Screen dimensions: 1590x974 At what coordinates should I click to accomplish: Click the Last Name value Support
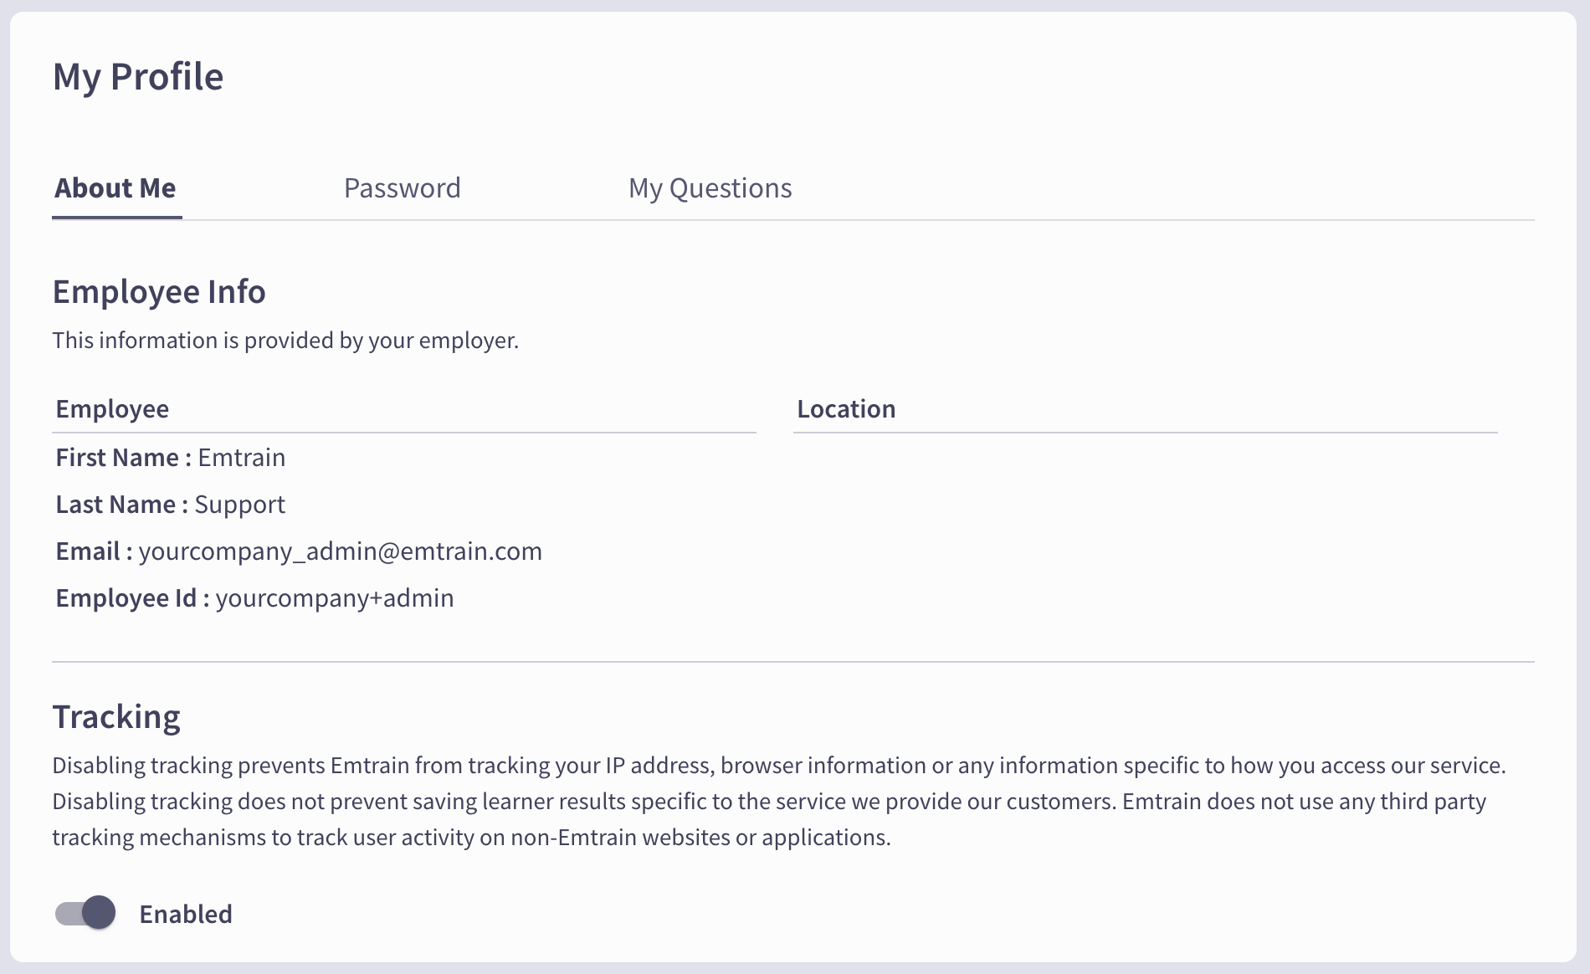240,505
